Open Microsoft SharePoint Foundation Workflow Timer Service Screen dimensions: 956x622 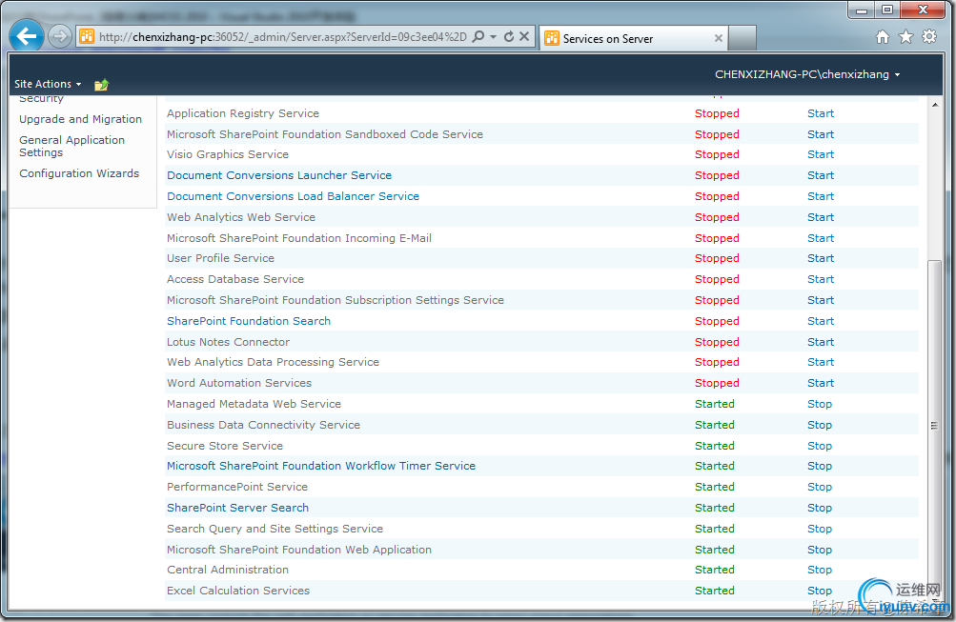pos(321,466)
